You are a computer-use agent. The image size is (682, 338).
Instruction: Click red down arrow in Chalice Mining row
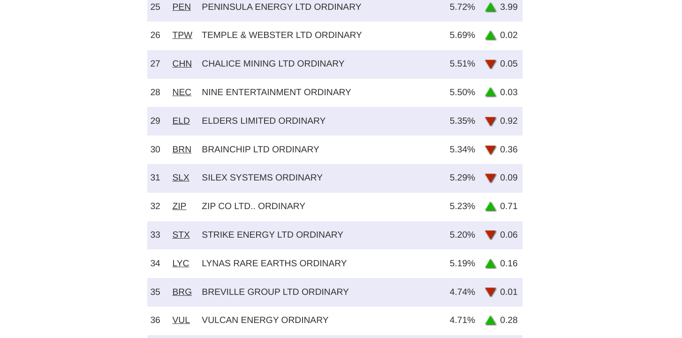click(491, 64)
